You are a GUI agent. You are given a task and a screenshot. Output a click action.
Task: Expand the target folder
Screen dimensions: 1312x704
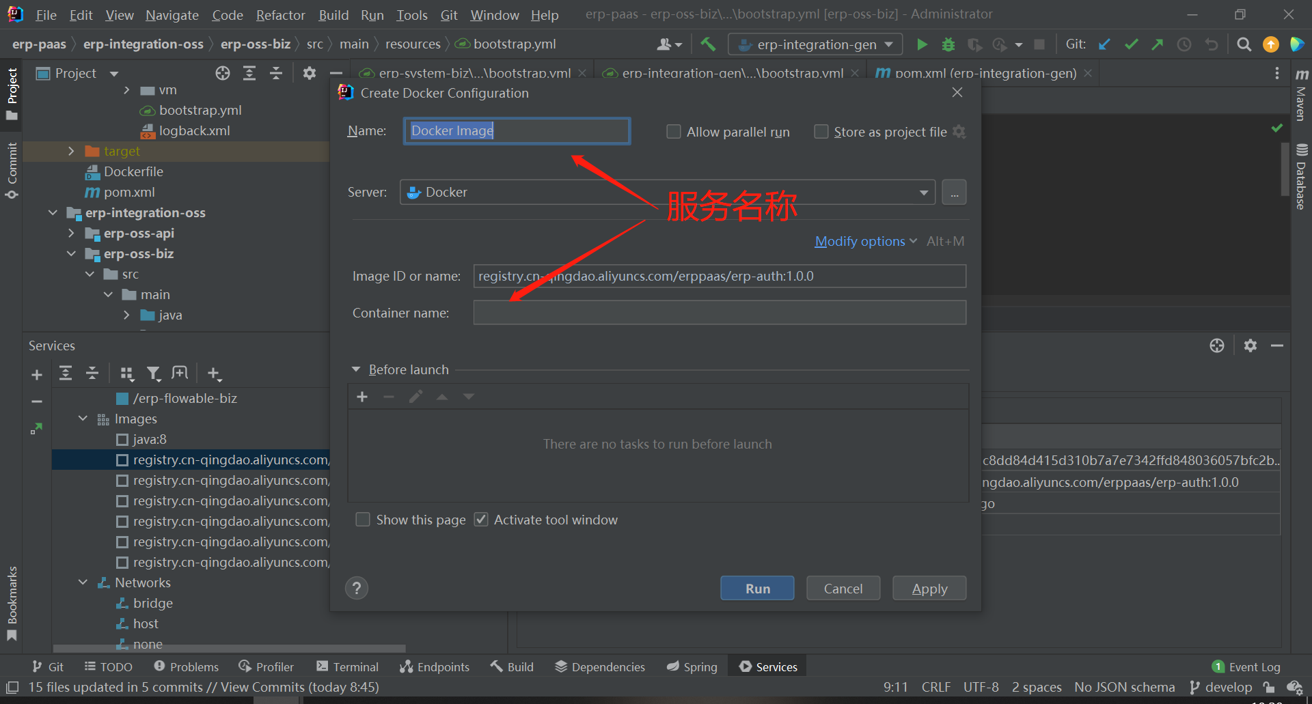click(x=71, y=151)
